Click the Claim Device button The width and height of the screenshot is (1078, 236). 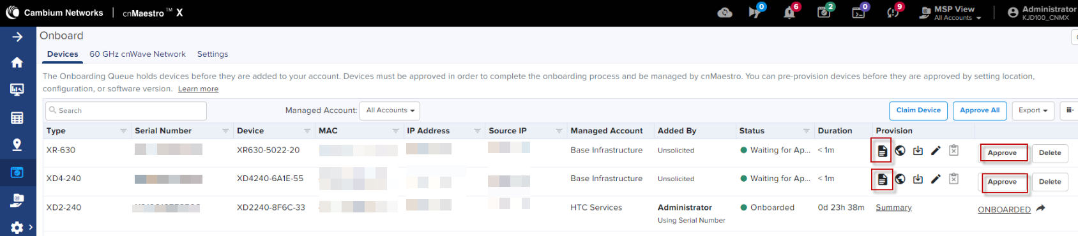[918, 110]
